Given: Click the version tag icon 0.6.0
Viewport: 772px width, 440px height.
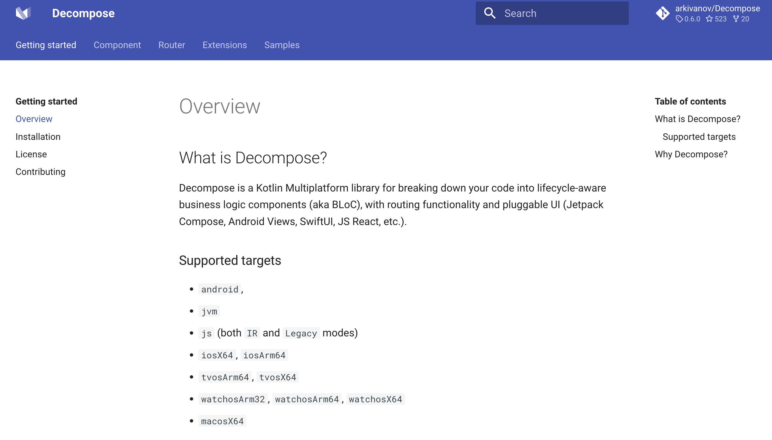Looking at the screenshot, I should [680, 19].
